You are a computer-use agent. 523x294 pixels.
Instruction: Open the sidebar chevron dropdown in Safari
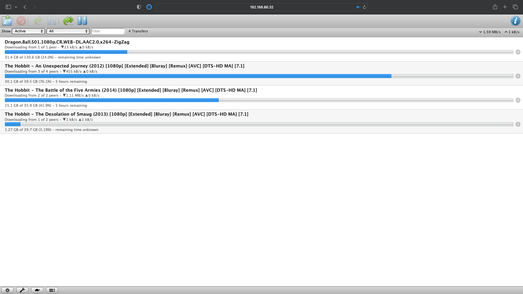[16, 7]
